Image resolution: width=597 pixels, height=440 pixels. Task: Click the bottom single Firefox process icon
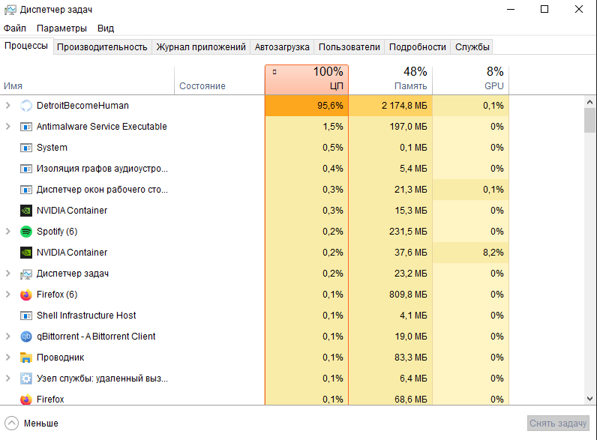[x=26, y=400]
